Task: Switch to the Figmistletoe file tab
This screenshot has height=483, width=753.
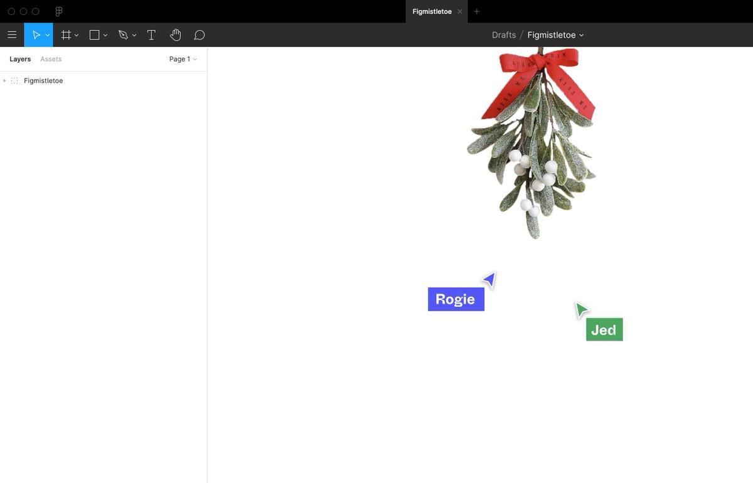Action: pyautogui.click(x=432, y=11)
